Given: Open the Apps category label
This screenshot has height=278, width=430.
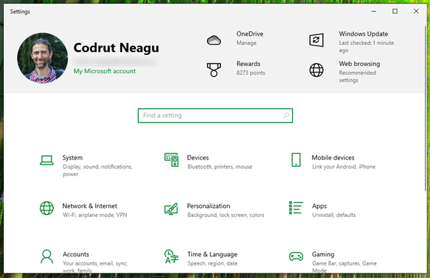Looking at the screenshot, I should pyautogui.click(x=319, y=207).
